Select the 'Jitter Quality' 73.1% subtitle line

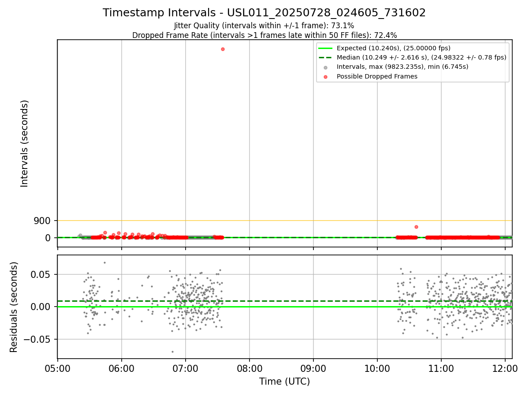pos(264,26)
